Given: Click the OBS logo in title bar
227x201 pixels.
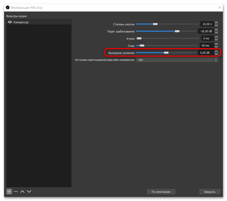Looking at the screenshot, I should [x=8, y=7].
